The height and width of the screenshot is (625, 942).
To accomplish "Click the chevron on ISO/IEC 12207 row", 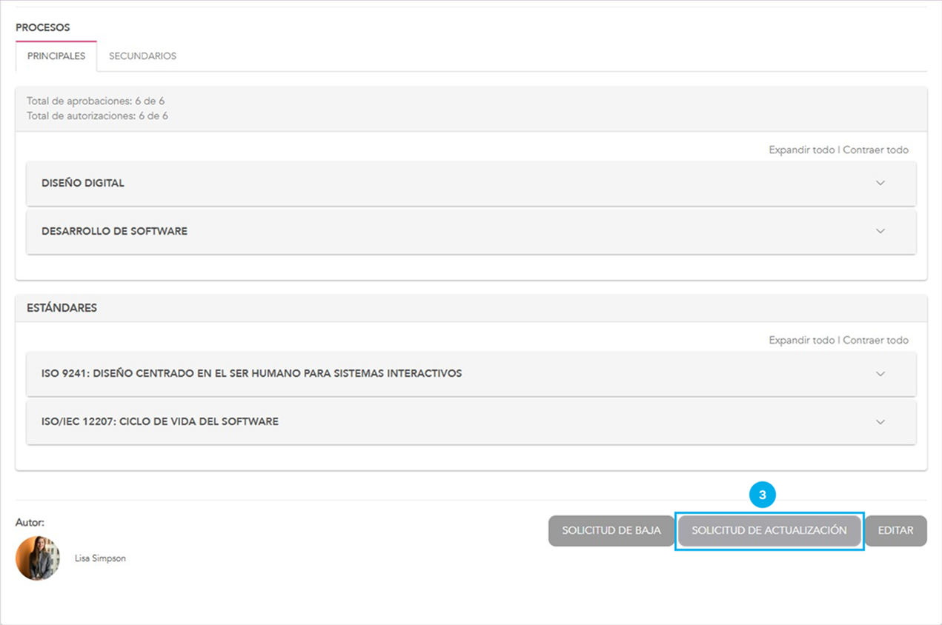I will [880, 421].
